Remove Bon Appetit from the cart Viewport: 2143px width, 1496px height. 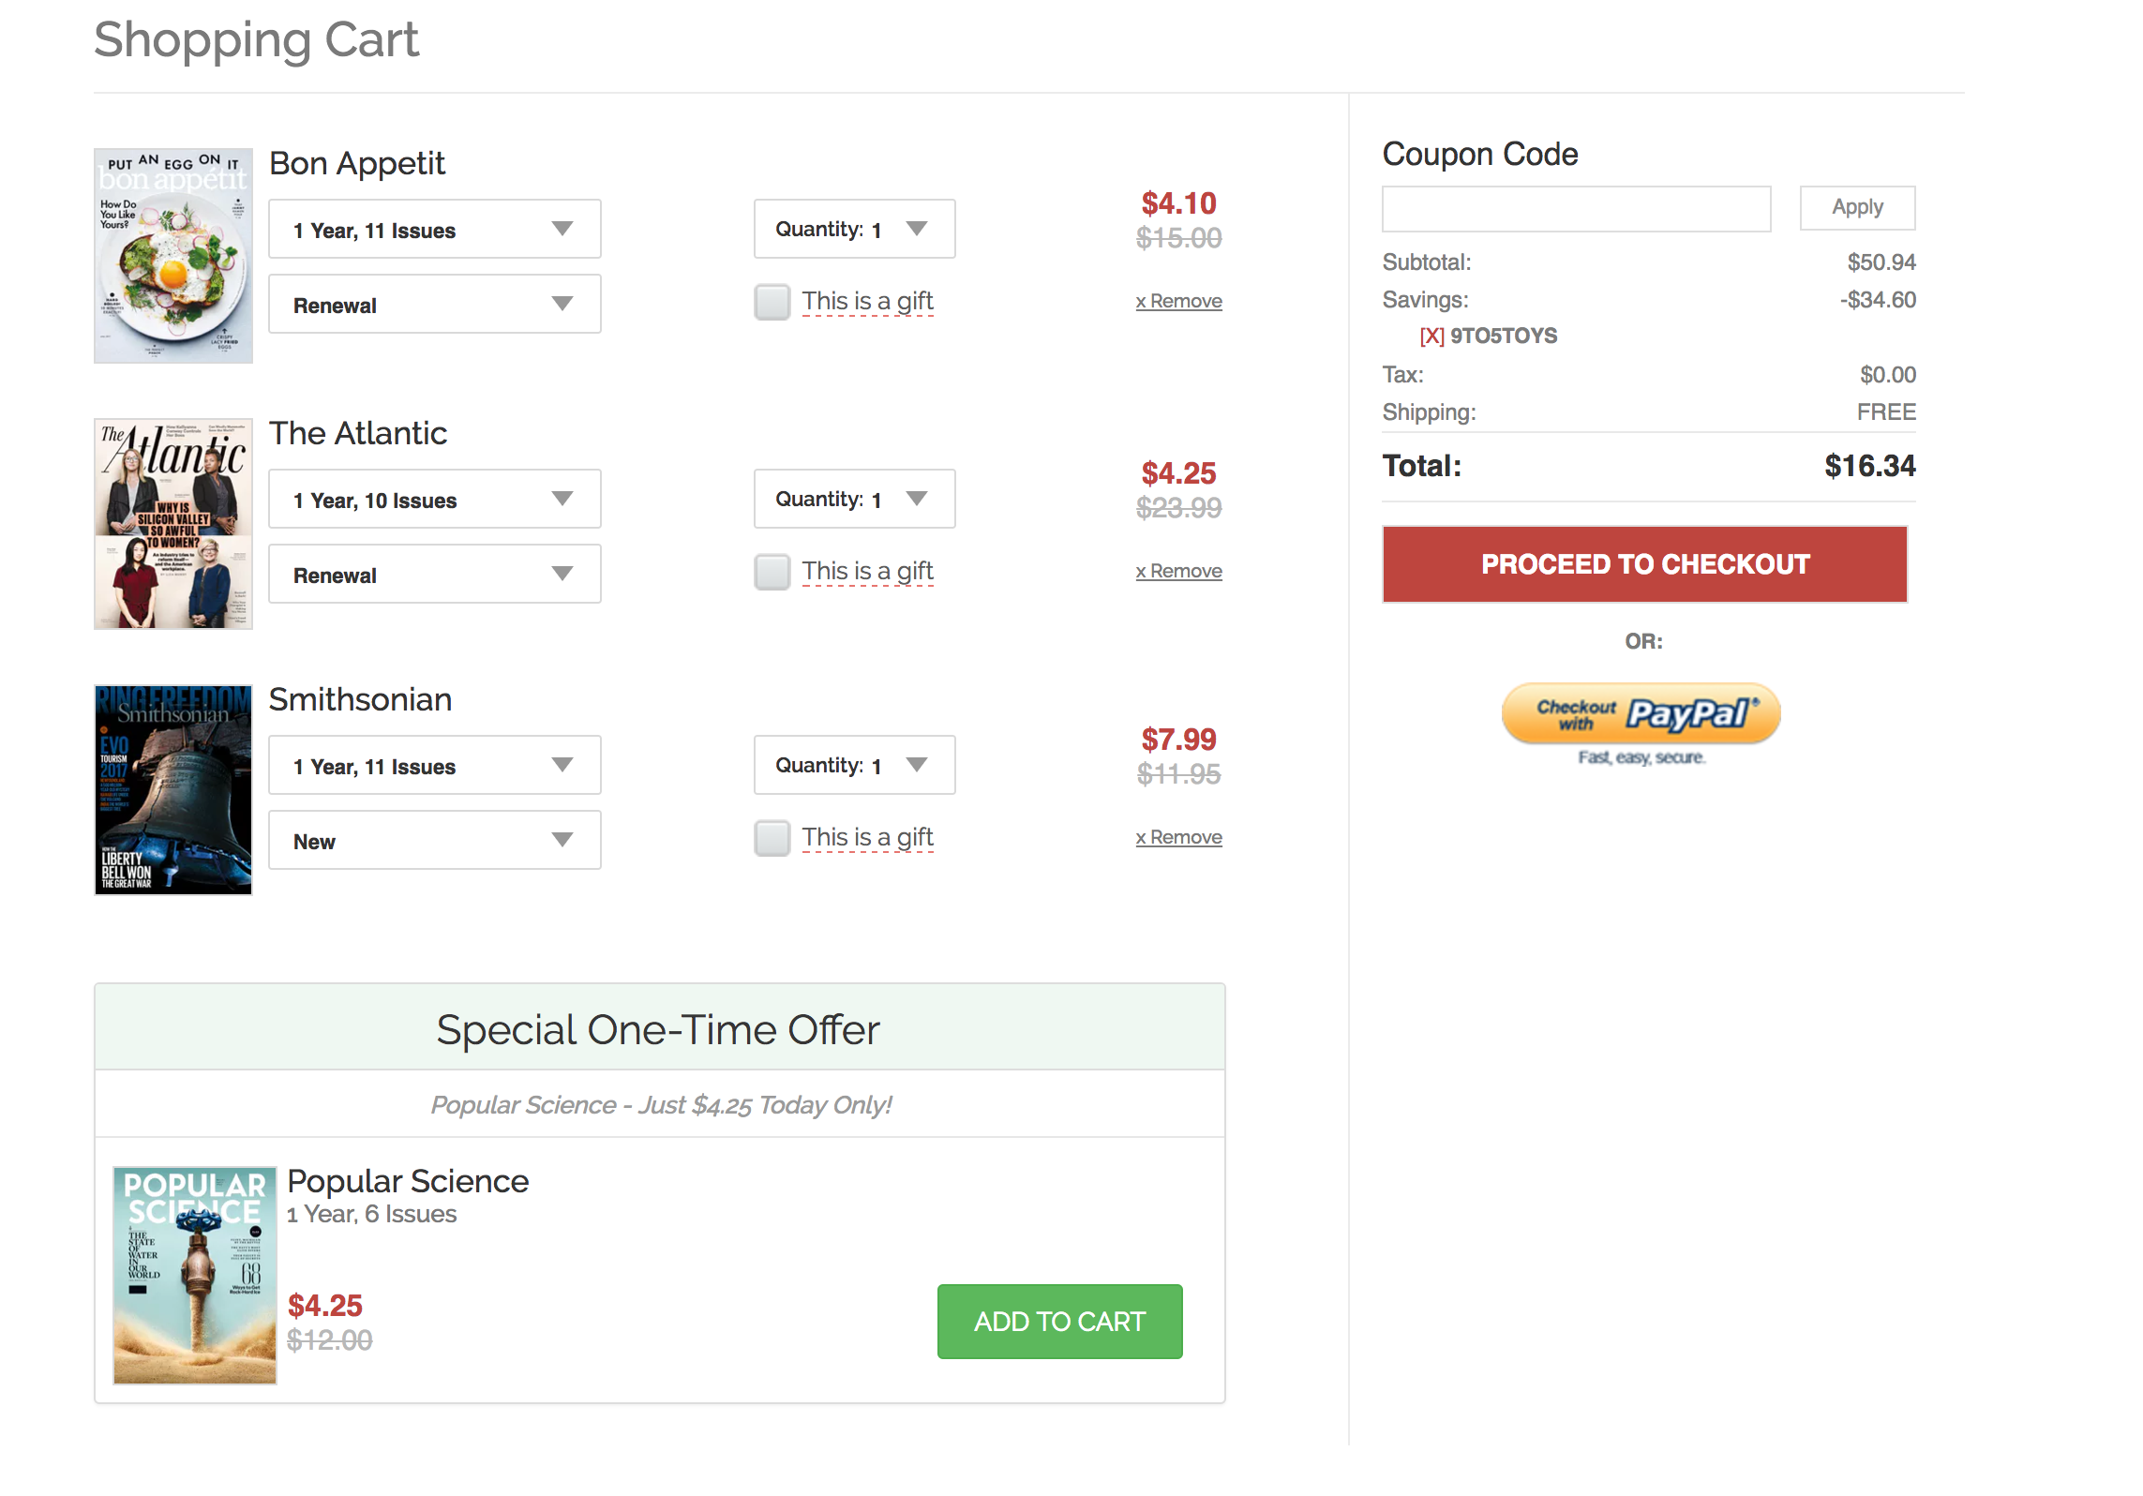(1178, 301)
